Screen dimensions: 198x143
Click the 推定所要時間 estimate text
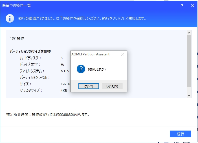[48, 115]
